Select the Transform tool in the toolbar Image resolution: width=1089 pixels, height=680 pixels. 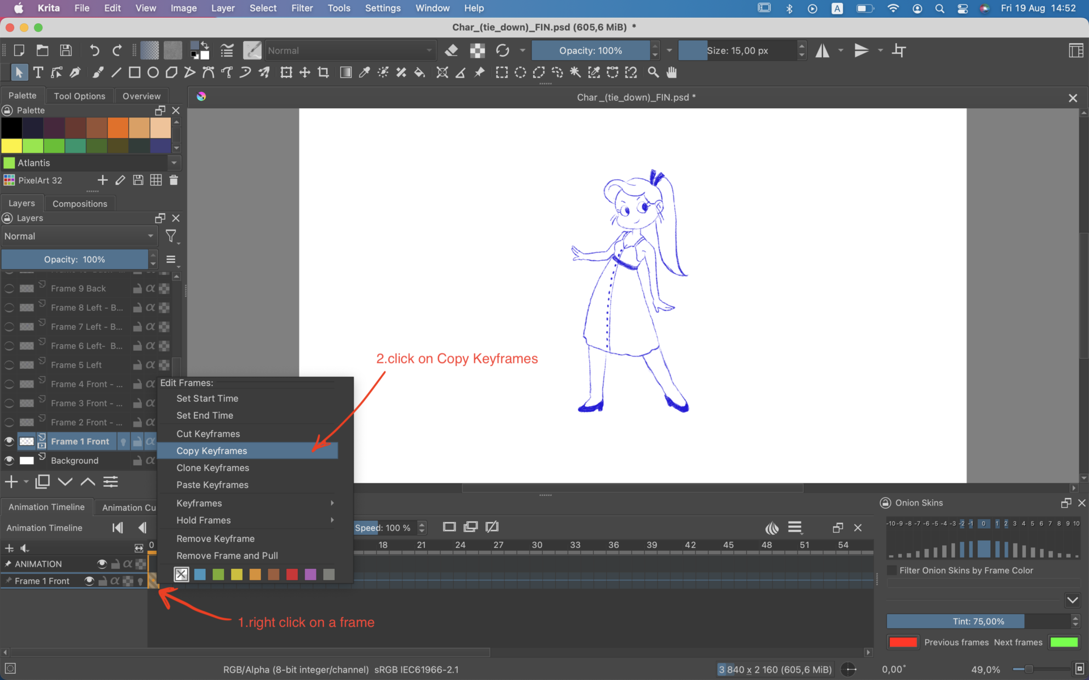[286, 72]
